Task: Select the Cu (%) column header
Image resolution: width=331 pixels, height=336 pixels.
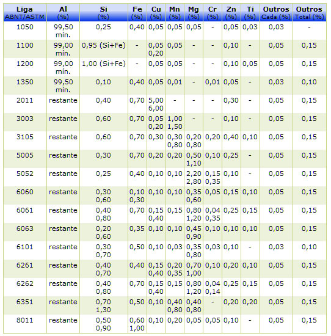Action: click(x=156, y=13)
